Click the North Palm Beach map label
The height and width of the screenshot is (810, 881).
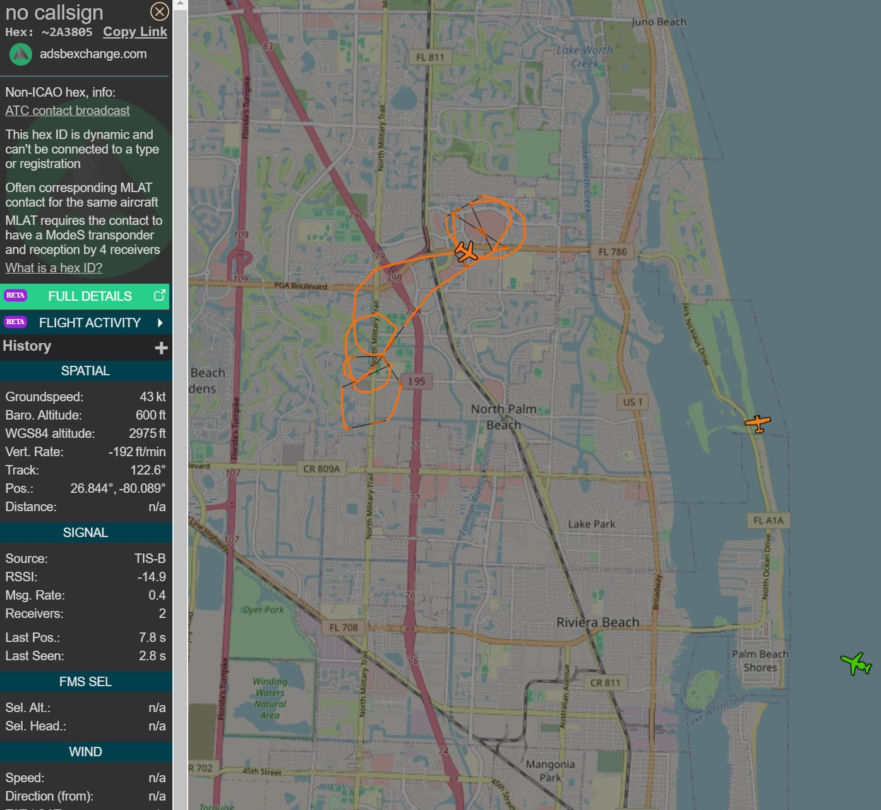(504, 417)
